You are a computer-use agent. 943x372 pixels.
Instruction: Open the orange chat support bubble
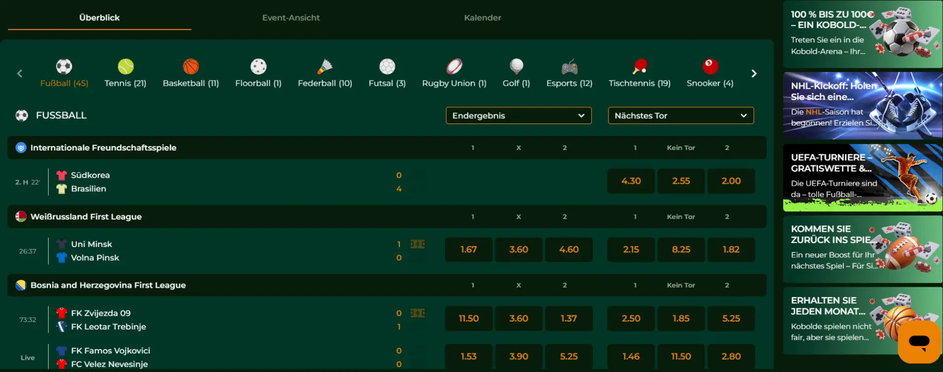pos(919,342)
